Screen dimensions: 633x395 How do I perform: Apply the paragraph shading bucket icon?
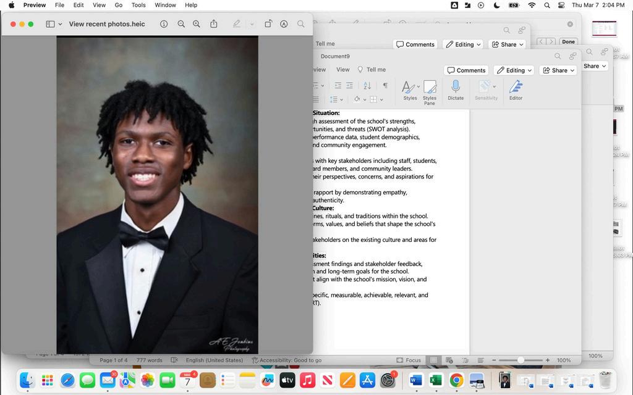tap(357, 99)
